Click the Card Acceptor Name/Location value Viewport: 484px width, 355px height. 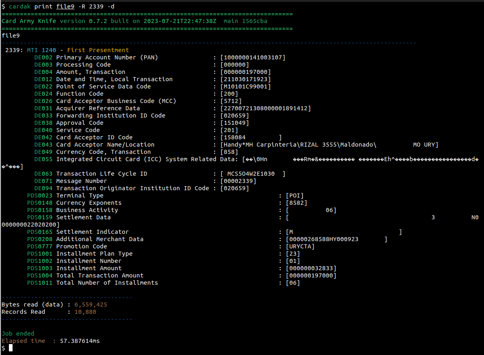coord(329,145)
